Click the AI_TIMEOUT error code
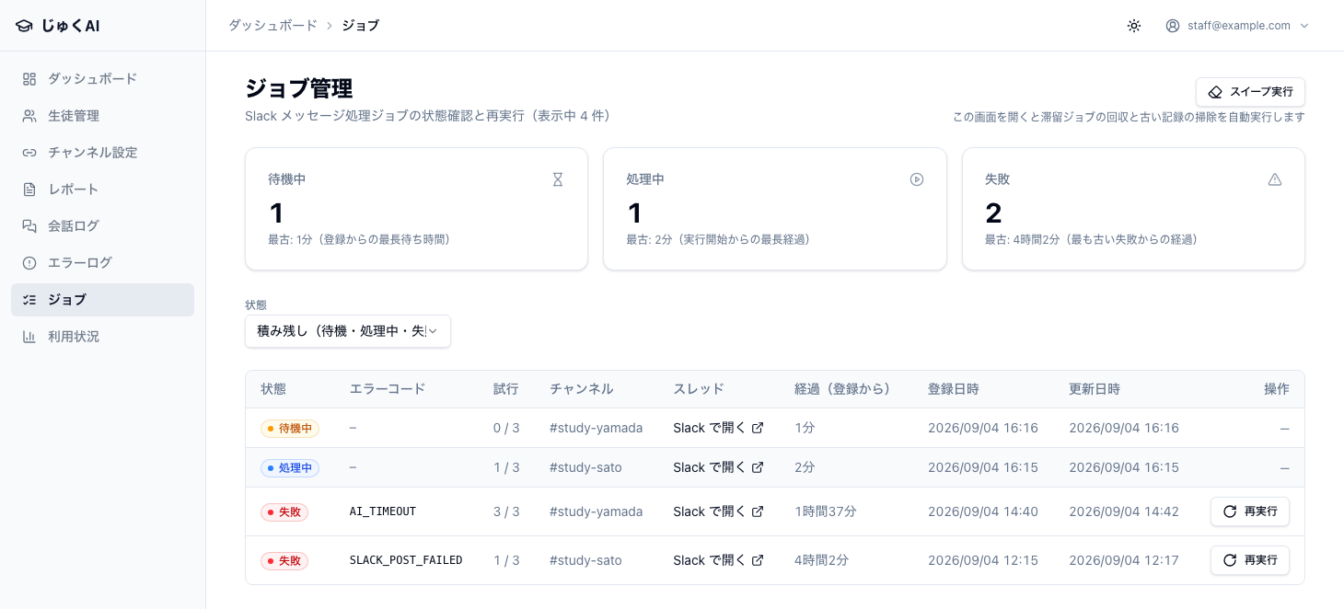 click(383, 511)
